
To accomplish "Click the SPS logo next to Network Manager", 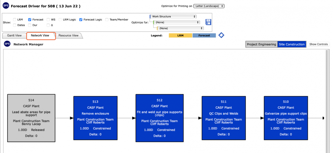I will [x=7, y=44].
